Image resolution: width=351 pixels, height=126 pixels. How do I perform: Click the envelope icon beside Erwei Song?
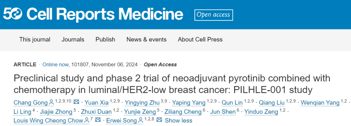tap(159, 120)
